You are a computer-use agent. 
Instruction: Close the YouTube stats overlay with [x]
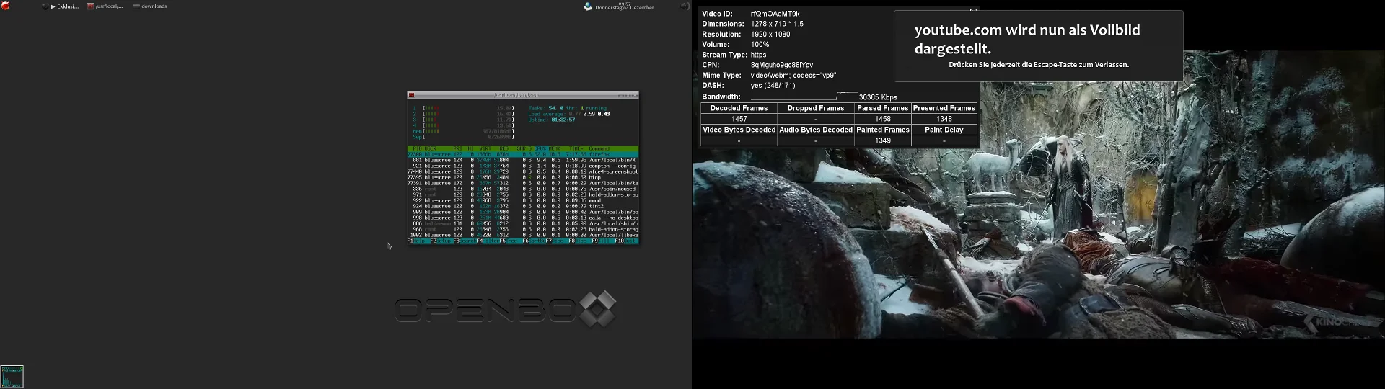pyautogui.click(x=974, y=10)
